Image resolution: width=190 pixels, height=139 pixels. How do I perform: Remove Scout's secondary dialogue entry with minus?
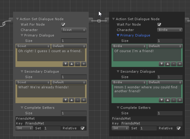click(x=78, y=100)
